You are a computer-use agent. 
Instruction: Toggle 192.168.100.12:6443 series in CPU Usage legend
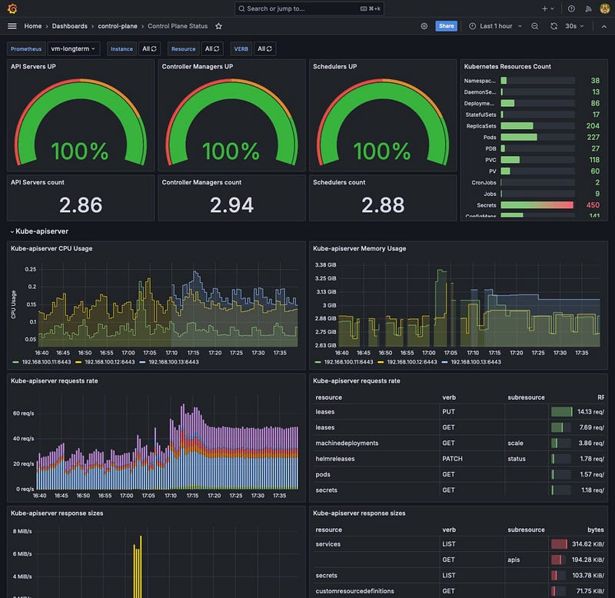(109, 362)
